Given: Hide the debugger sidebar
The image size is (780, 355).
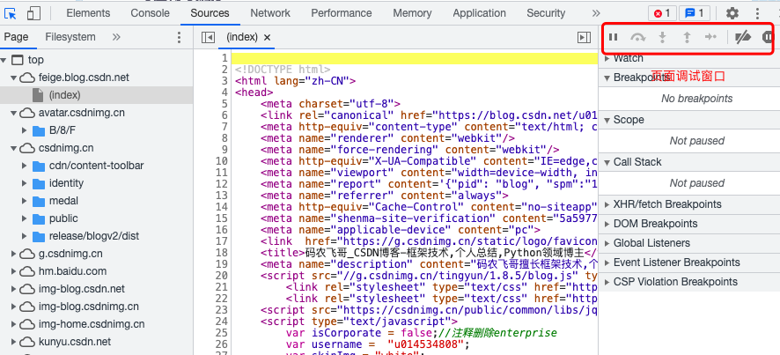Looking at the screenshot, I should [584, 37].
